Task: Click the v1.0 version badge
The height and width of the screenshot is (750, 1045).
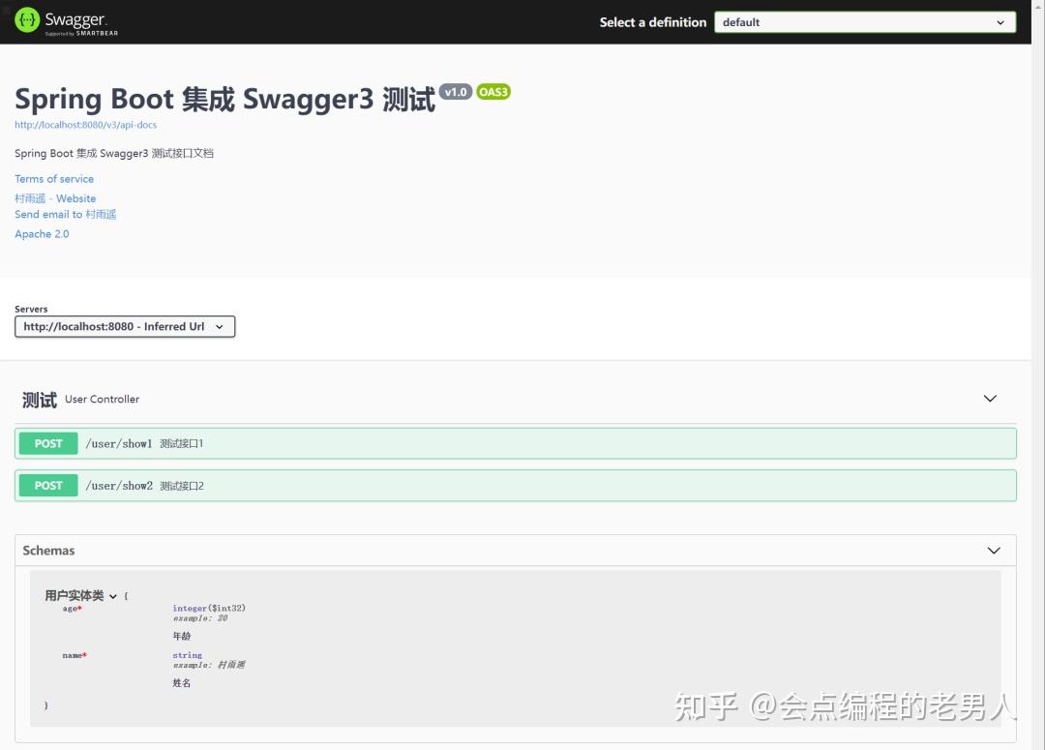Action: pos(455,92)
